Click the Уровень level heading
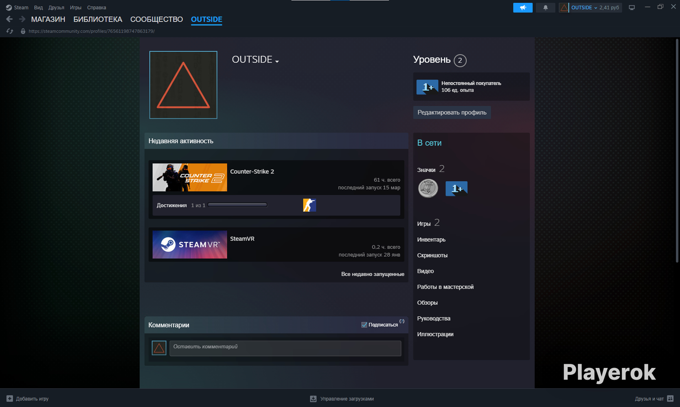Image resolution: width=680 pixels, height=407 pixels. 432,60
